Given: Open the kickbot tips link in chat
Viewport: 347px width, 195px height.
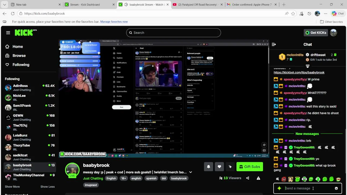Looking at the screenshot, I should (x=299, y=73).
